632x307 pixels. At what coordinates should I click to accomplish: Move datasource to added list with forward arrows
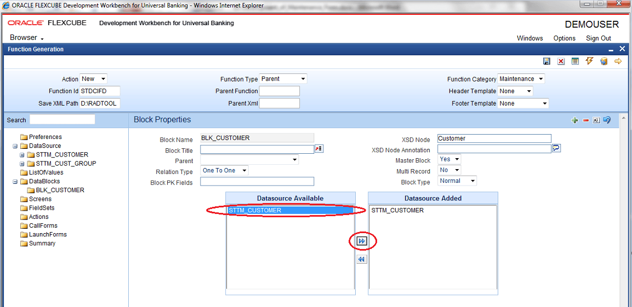[x=362, y=241]
